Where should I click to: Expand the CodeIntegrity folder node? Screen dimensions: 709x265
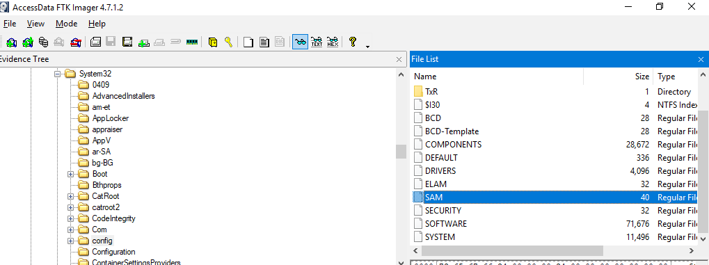point(70,218)
